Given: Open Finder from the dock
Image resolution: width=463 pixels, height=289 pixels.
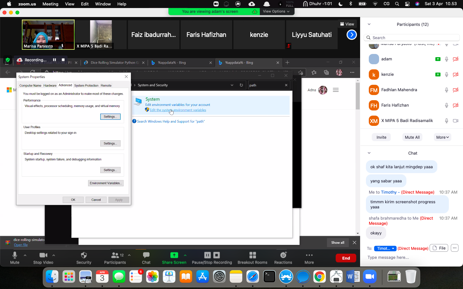Looking at the screenshot, I should click(x=52, y=277).
